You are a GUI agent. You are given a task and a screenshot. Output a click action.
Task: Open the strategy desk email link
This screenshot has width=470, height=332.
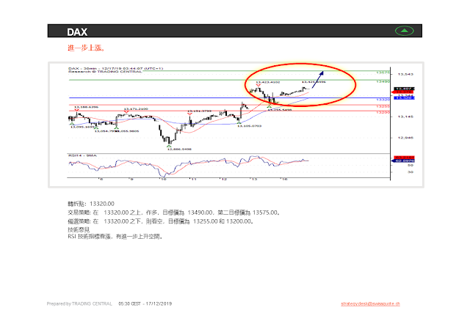click(x=370, y=303)
